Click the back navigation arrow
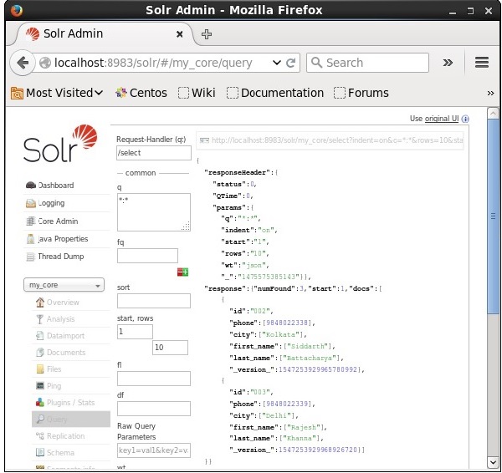The width and height of the screenshot is (502, 473). 23,63
